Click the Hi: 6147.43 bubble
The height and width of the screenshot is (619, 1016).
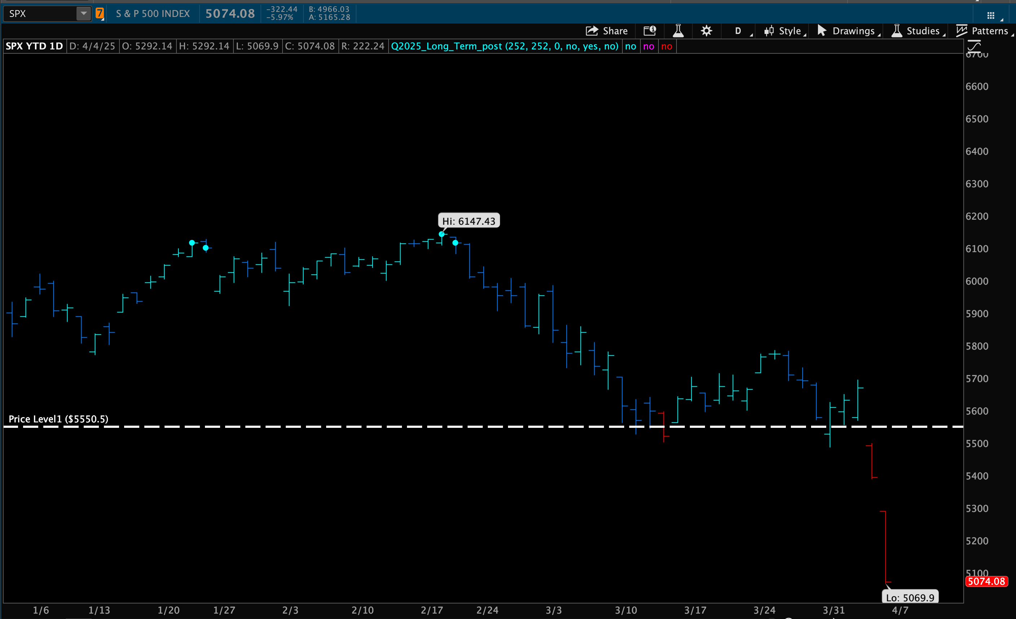(x=468, y=221)
